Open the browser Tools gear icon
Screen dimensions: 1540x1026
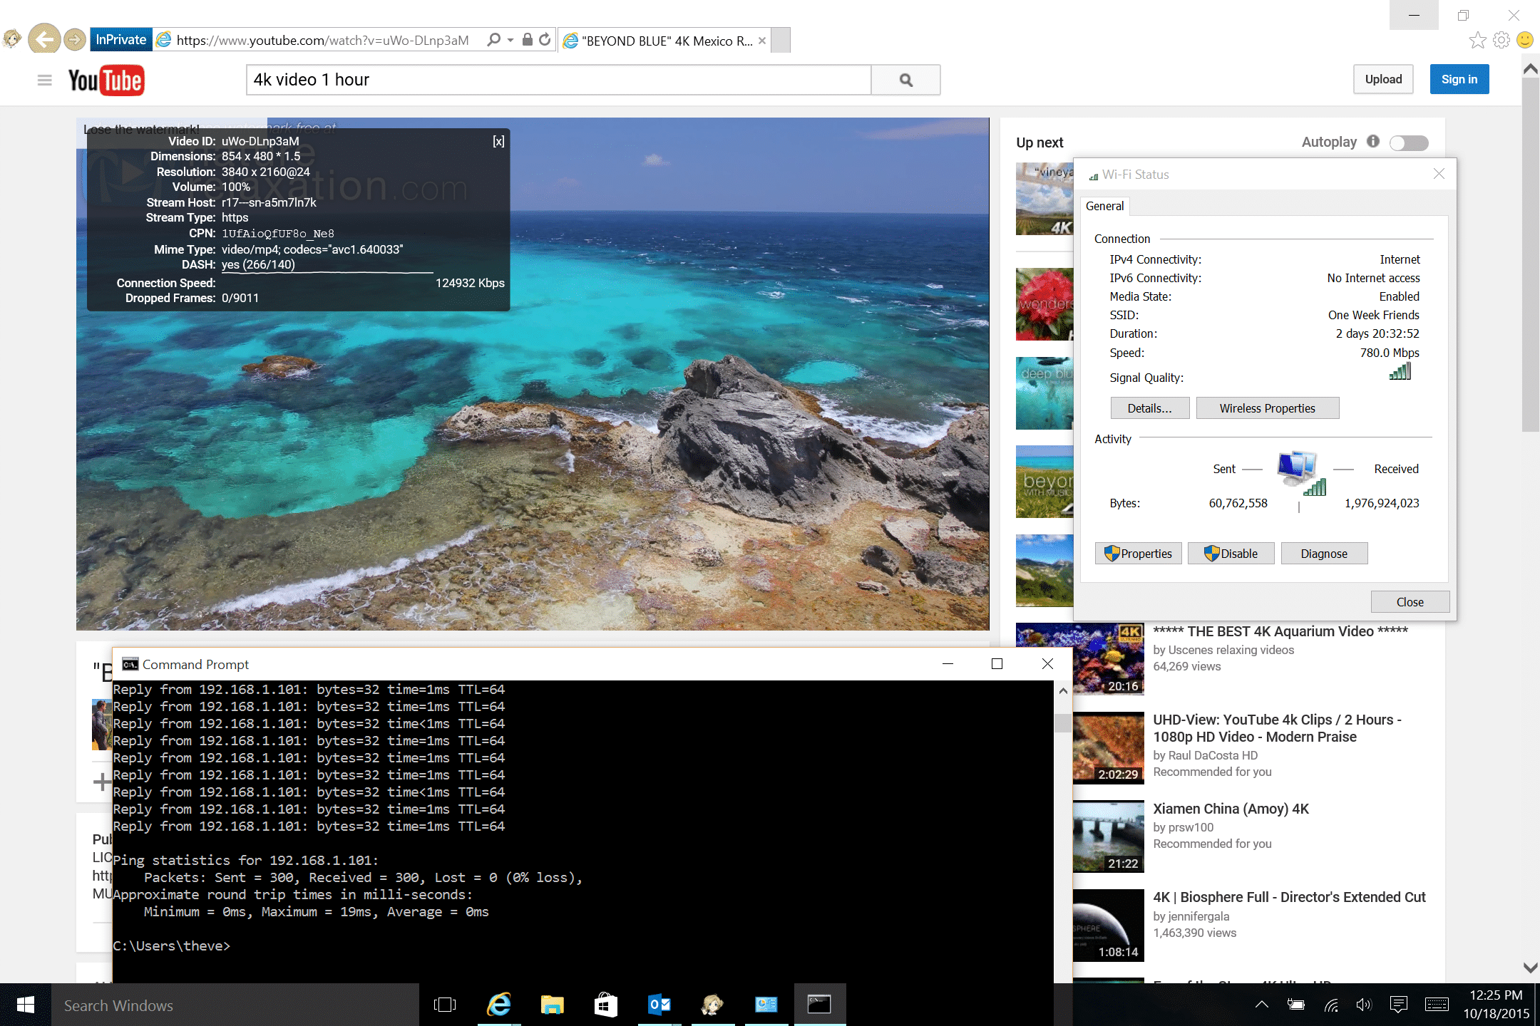click(1501, 40)
